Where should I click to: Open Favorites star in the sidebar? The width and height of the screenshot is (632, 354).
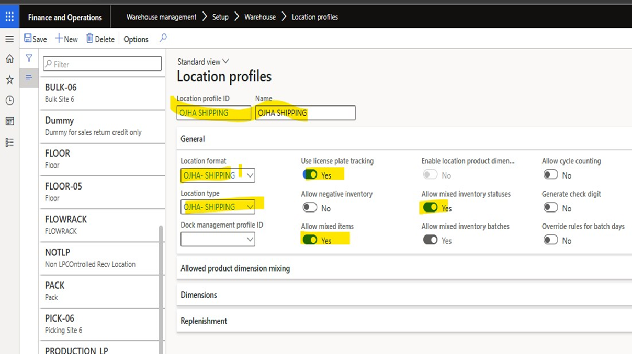point(9,79)
